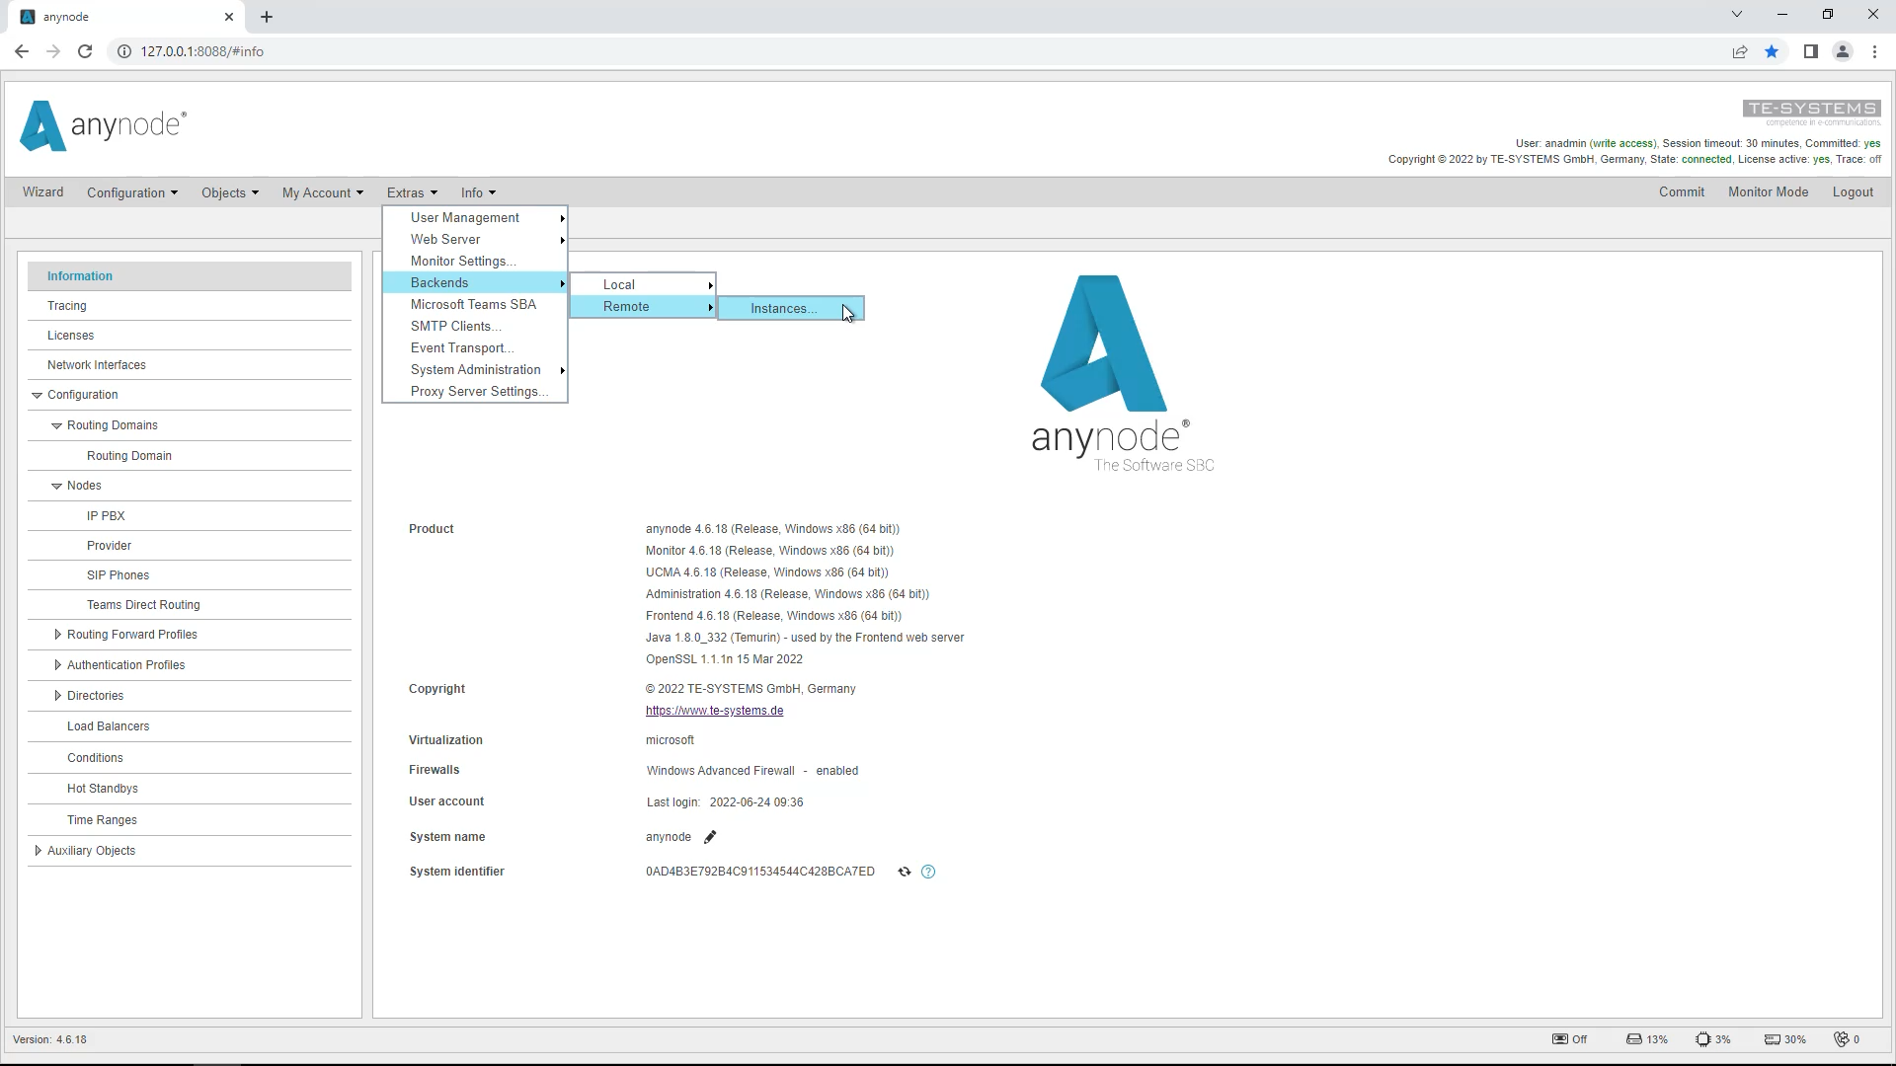The image size is (1896, 1066).
Task: Click the 13% disk usage status icon
Action: pos(1647,1039)
